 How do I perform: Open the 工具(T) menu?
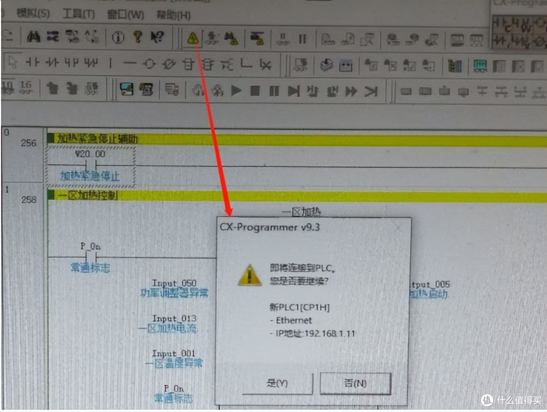(79, 14)
